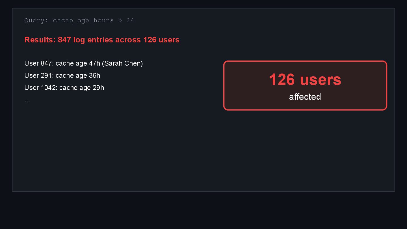Click the word "across" in the results heading
The width and height of the screenshot is (407, 229).
coord(128,40)
